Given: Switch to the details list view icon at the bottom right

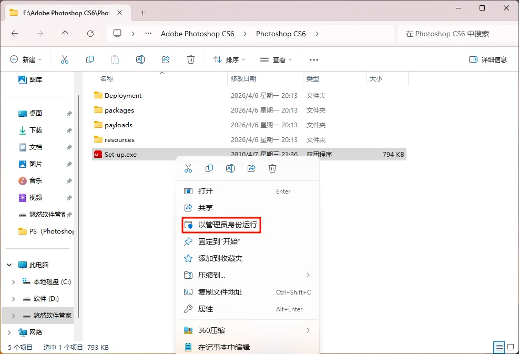Looking at the screenshot, I should (x=499, y=347).
